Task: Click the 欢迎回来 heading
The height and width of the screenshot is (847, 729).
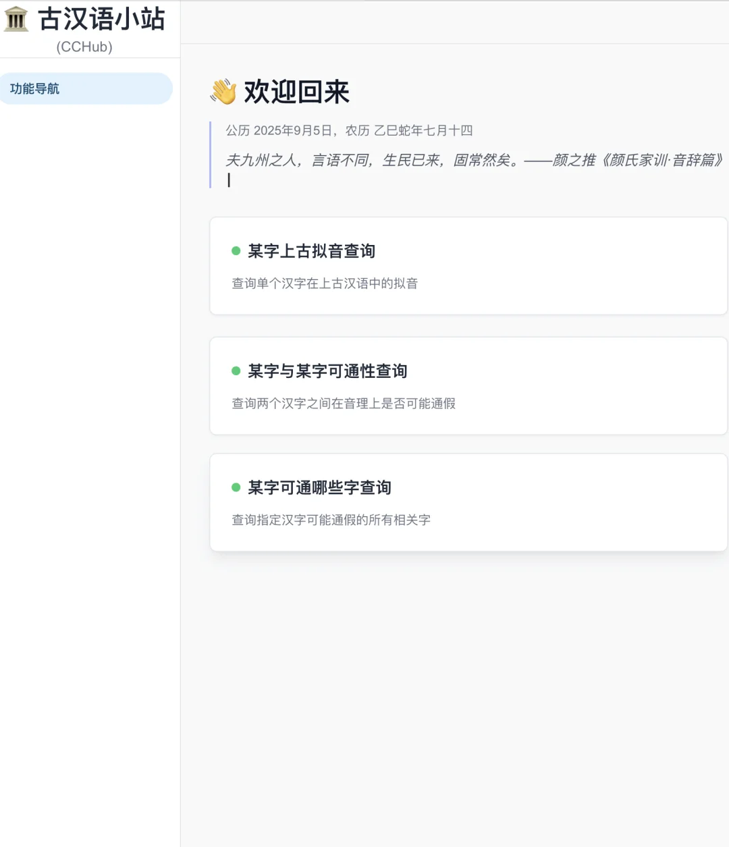Action: (x=297, y=92)
